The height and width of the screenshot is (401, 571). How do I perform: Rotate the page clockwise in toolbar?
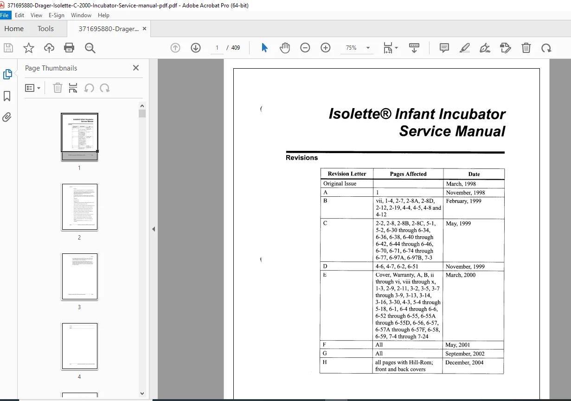tap(546, 48)
